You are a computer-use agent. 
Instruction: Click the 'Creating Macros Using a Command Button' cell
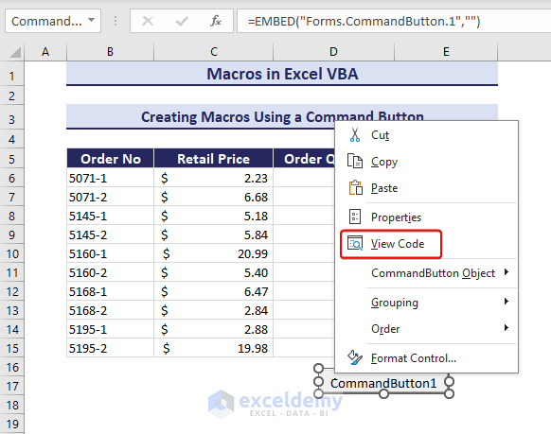tap(282, 117)
